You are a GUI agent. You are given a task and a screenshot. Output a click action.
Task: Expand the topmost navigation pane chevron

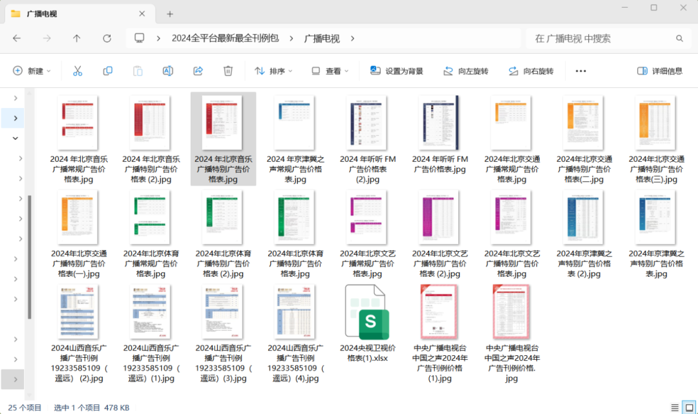tap(15, 98)
